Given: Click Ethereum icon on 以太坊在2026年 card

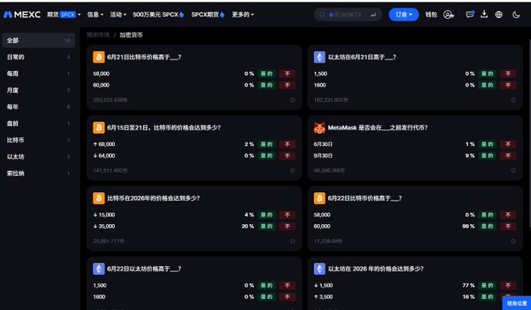Looking at the screenshot, I should (319, 269).
